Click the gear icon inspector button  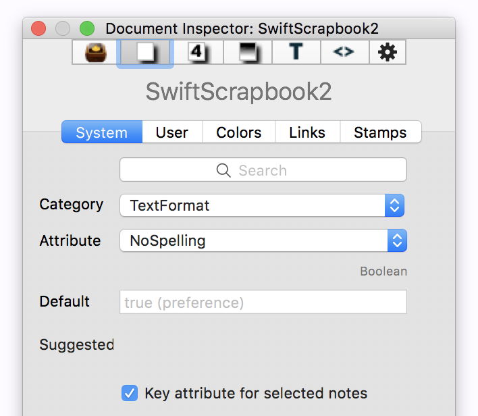point(388,52)
